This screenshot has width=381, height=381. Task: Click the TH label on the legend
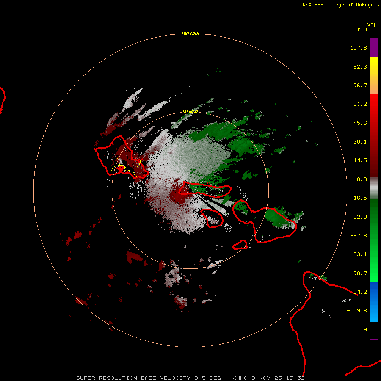click(364, 330)
